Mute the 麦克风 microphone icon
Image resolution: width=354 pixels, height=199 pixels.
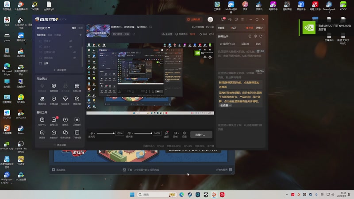[x=92, y=133]
